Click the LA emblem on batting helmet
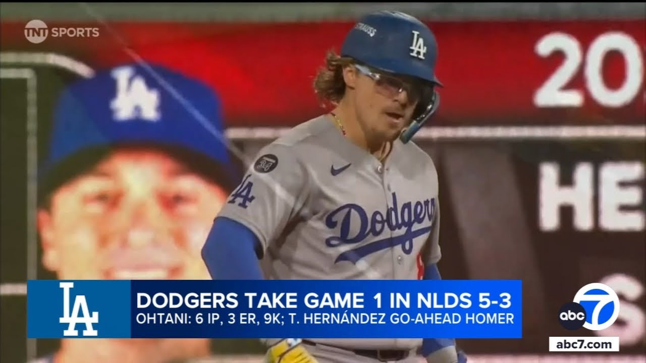646x363 pixels. tap(417, 45)
